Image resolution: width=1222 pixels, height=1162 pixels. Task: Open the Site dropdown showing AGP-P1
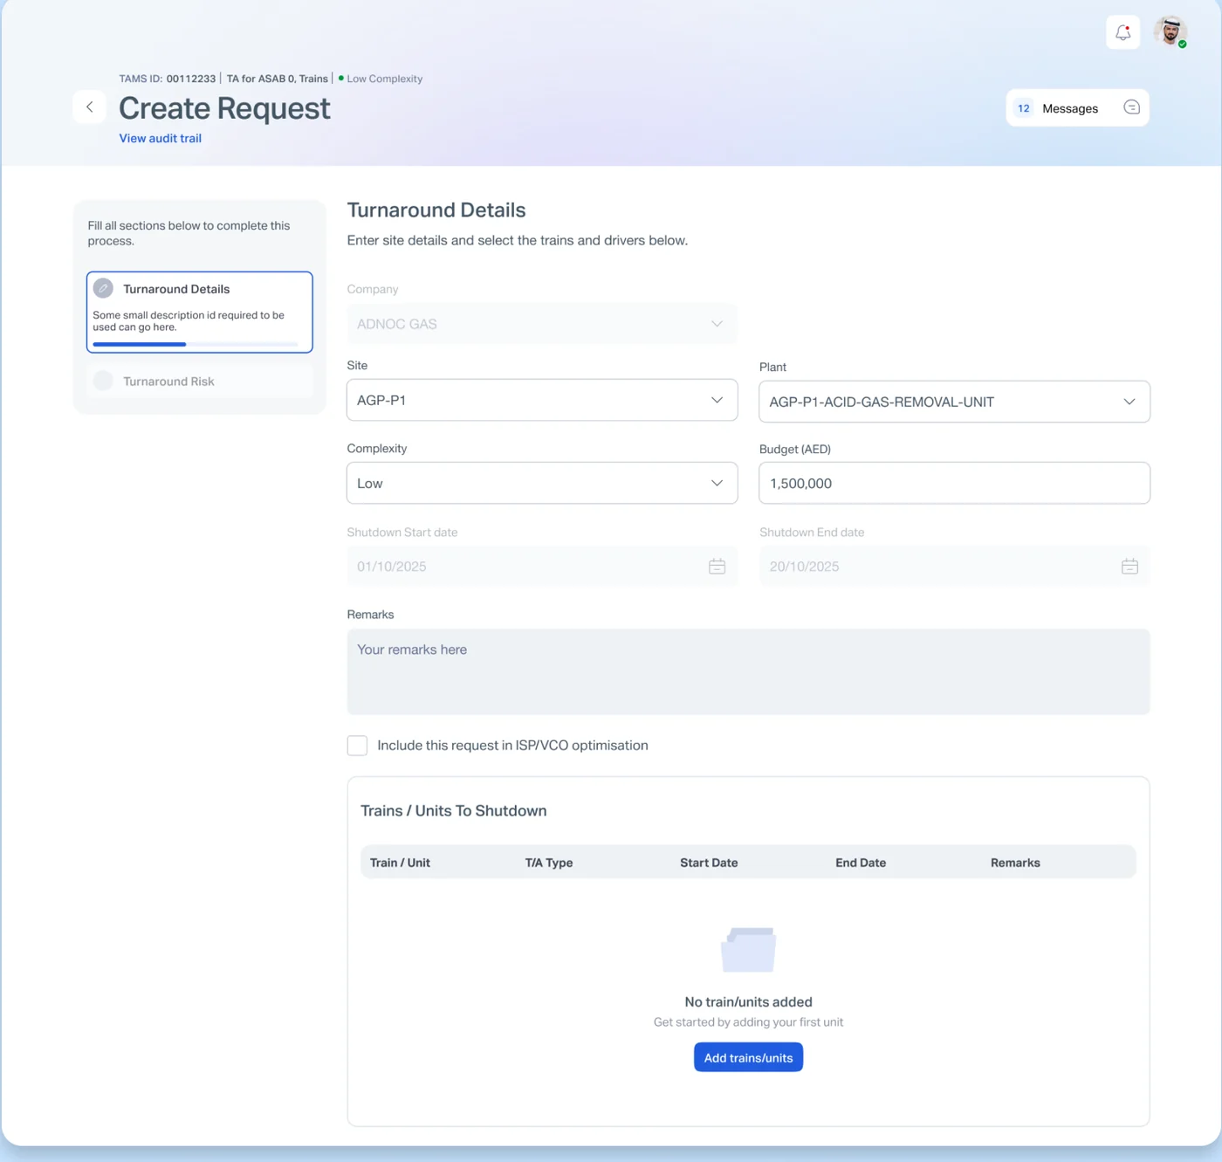[542, 400]
